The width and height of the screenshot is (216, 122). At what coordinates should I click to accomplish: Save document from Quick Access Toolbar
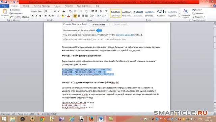6,2
